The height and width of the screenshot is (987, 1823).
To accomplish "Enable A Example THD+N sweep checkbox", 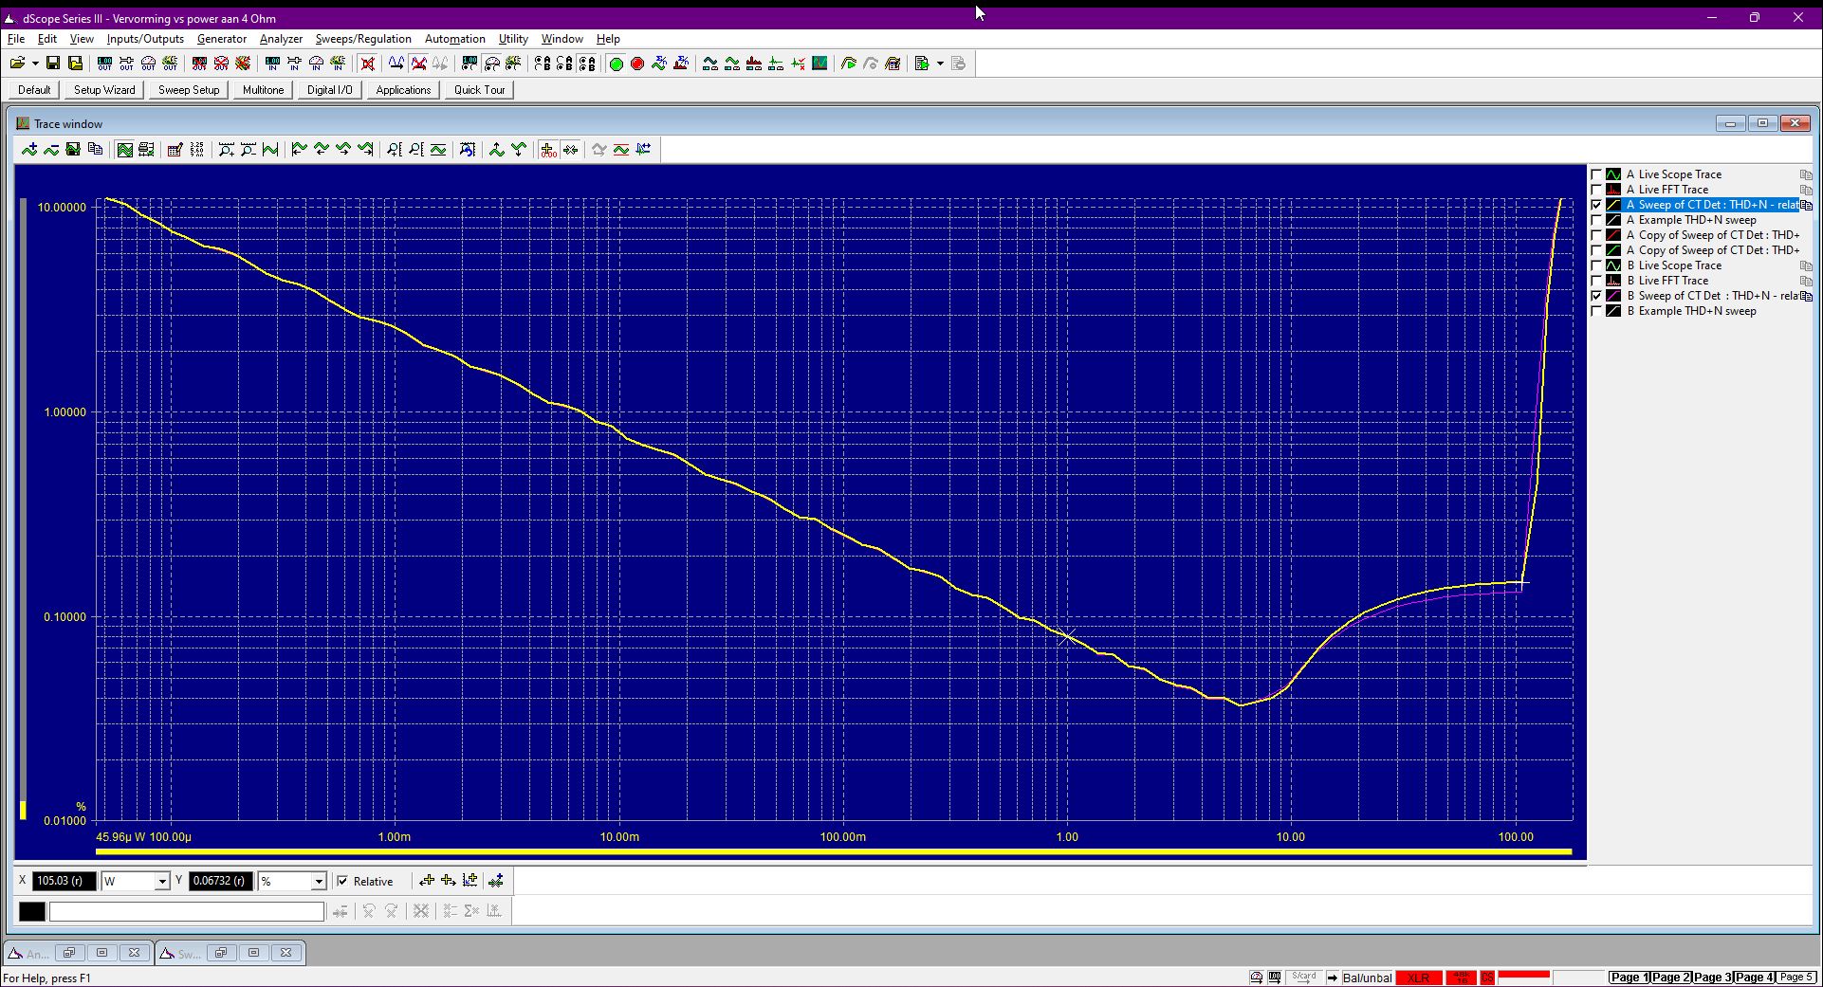I will coord(1596,220).
